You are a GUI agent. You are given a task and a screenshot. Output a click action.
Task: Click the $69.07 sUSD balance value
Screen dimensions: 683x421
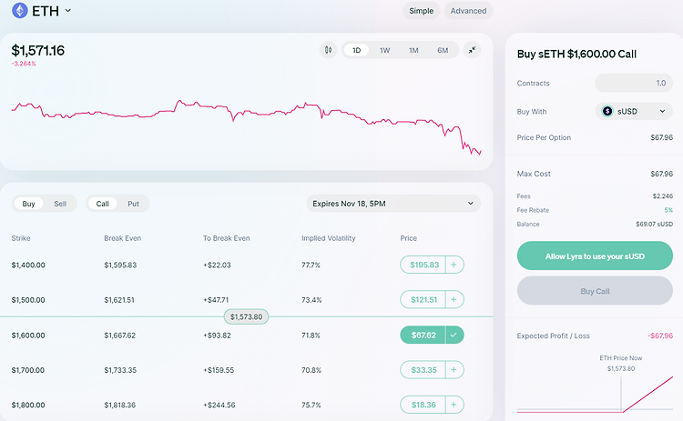point(654,224)
